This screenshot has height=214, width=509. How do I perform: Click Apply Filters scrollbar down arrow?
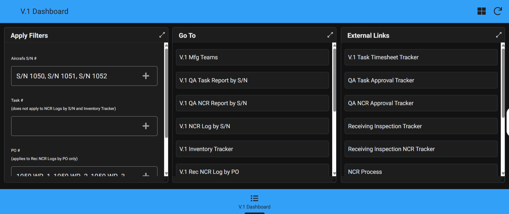tap(166, 174)
